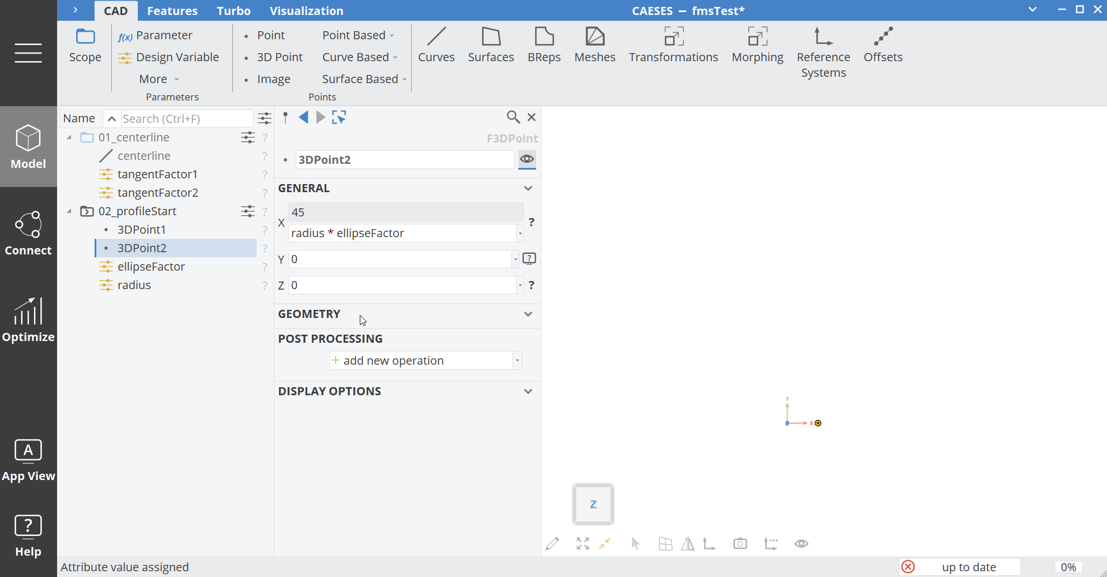Activate the four-view layout icon in the viewport

[x=665, y=544]
